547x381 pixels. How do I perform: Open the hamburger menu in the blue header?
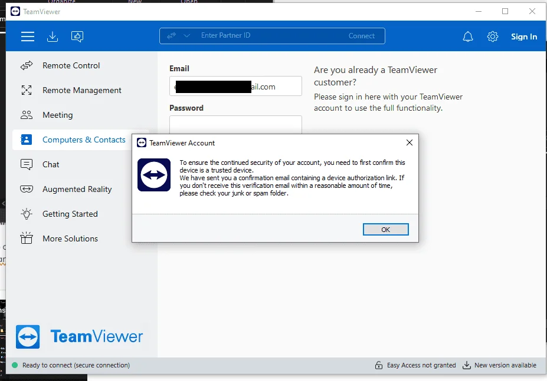pos(28,37)
